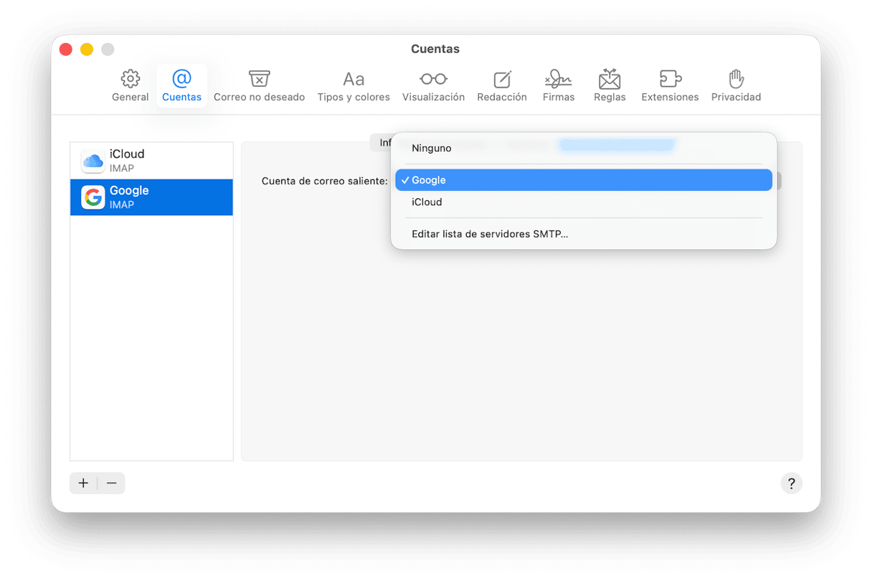Open Redacción compose icon
This screenshot has height=580, width=872.
pyautogui.click(x=502, y=79)
